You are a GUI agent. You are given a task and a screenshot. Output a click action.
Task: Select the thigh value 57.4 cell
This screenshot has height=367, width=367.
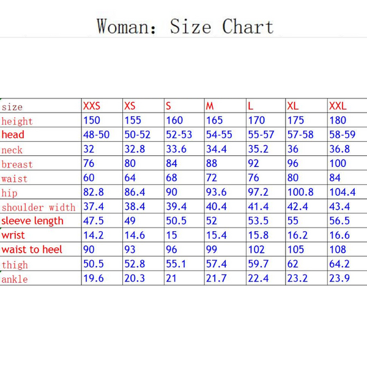pyautogui.click(x=217, y=265)
